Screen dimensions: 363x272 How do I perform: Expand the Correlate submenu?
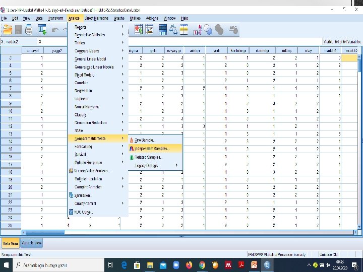[98, 83]
